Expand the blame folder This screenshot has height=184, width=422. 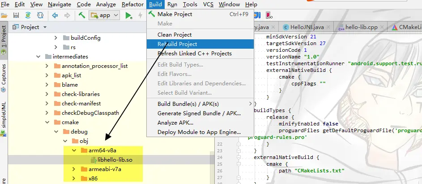pyautogui.click(x=47, y=85)
